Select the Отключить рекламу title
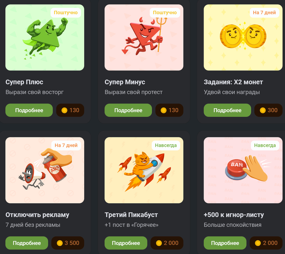Viewport: 285px width, 254px height. tap(37, 215)
